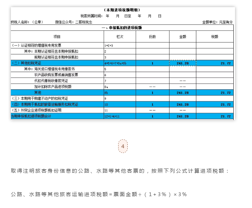Select the row label (二)其他扣税凭证

click(26, 63)
